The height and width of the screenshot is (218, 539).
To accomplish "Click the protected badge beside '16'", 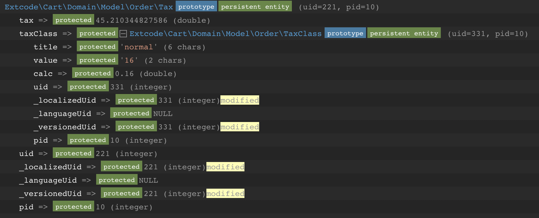I will pyautogui.click(x=98, y=60).
